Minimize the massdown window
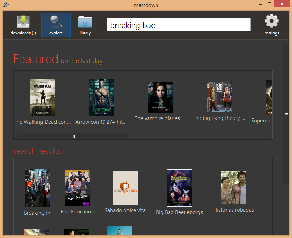 (260, 4)
